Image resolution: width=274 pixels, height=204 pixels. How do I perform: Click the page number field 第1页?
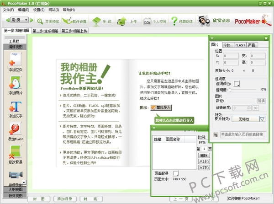204,149
